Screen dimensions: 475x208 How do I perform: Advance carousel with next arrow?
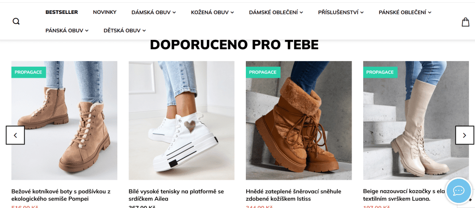pos(464,135)
